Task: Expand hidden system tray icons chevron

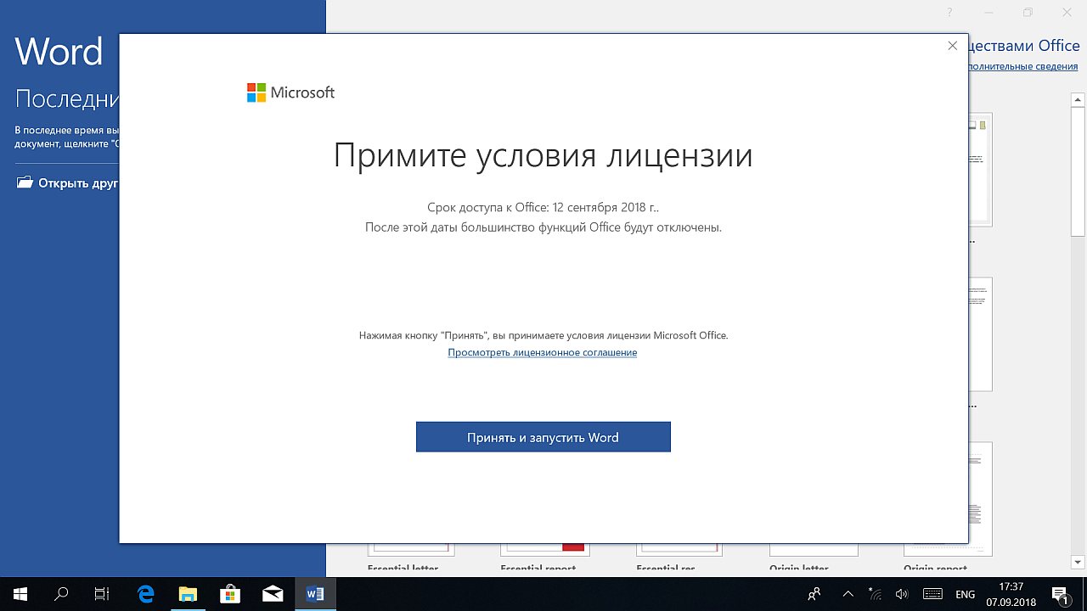Action: 848,594
